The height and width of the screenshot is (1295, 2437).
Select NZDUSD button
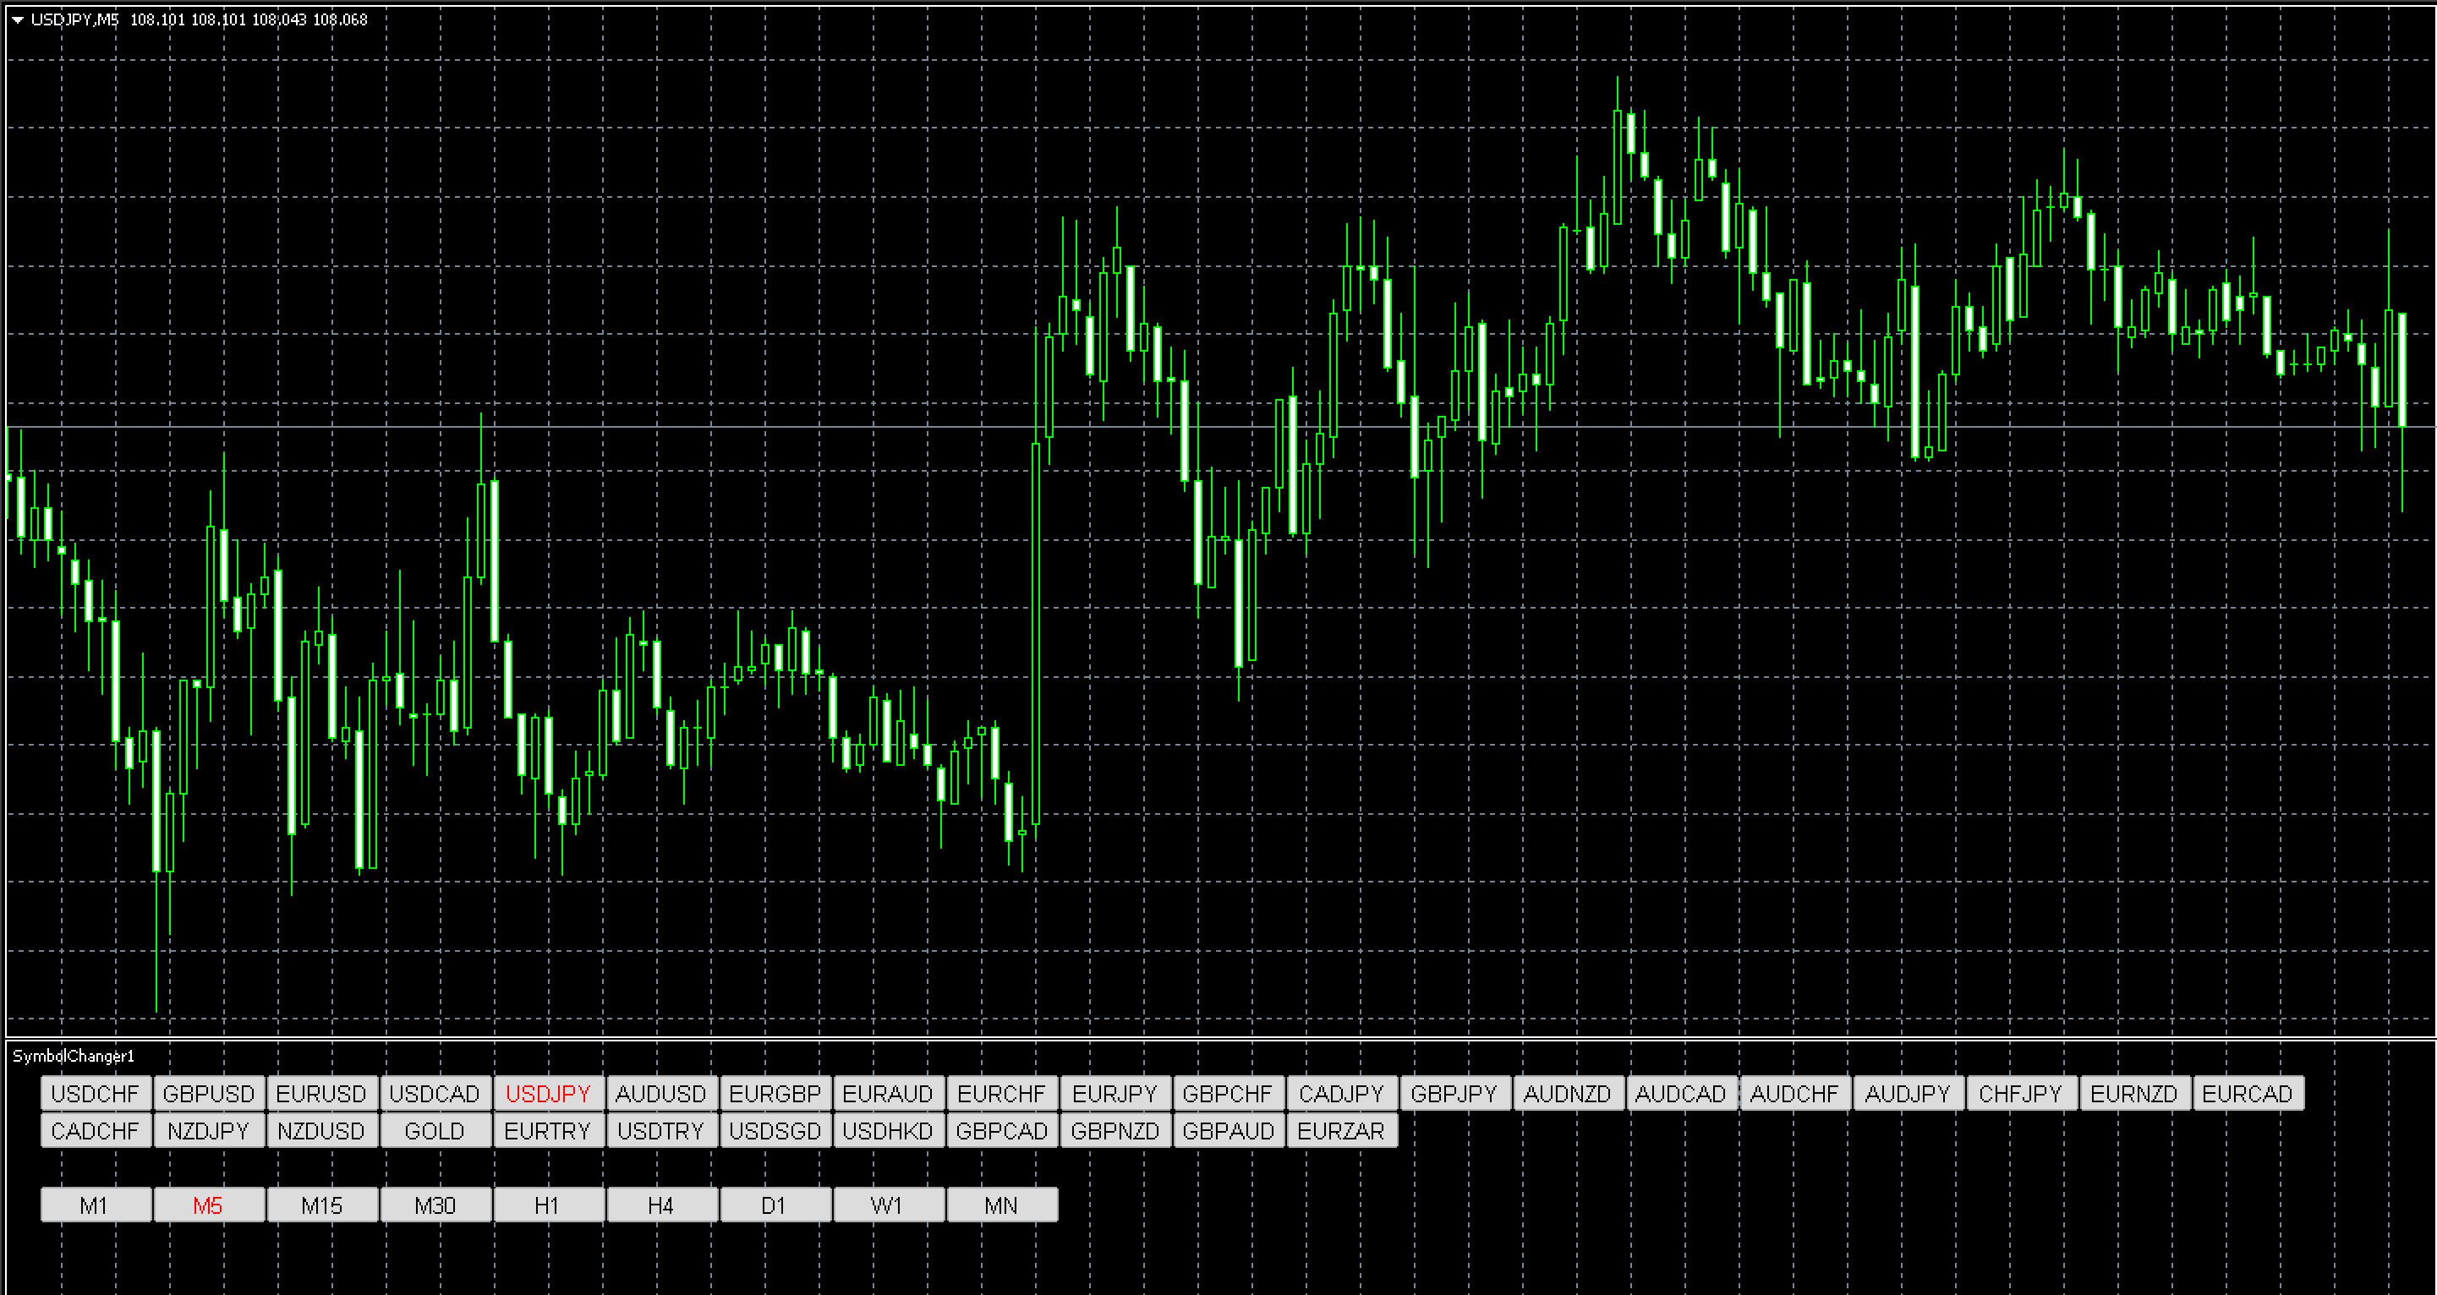(321, 1130)
